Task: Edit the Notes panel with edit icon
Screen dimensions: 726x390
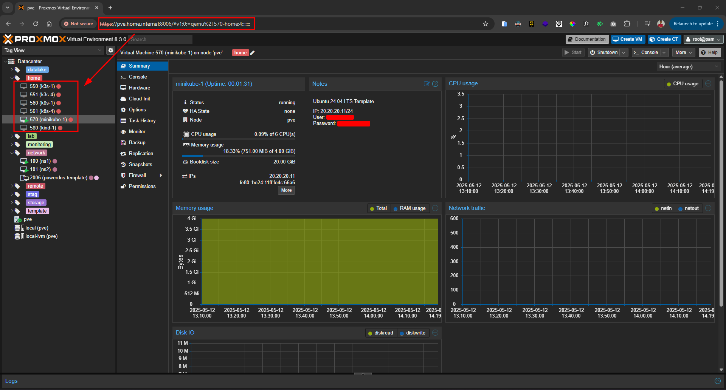Action: (427, 84)
